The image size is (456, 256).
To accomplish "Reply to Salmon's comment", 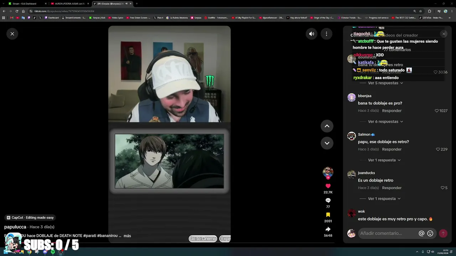I will 392,149.
